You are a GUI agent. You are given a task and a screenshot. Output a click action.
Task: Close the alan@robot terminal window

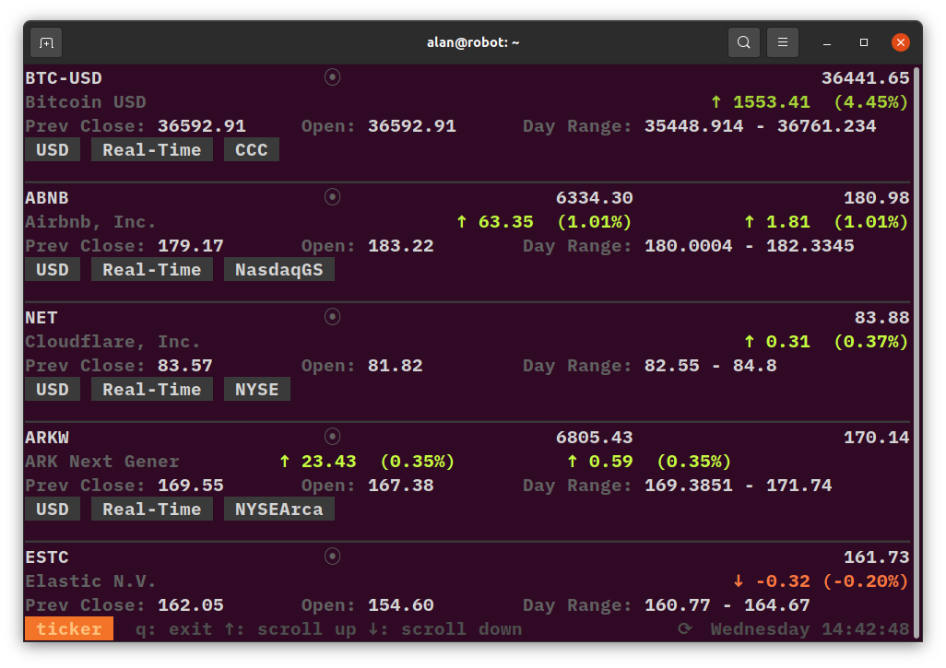[901, 42]
